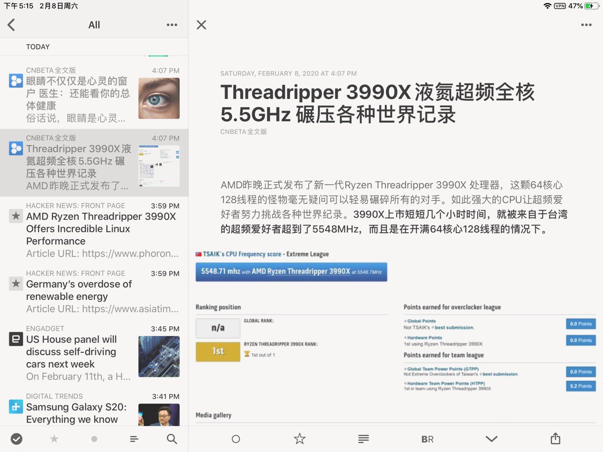Tap the star icon beside Germany's overdose article

click(x=16, y=284)
